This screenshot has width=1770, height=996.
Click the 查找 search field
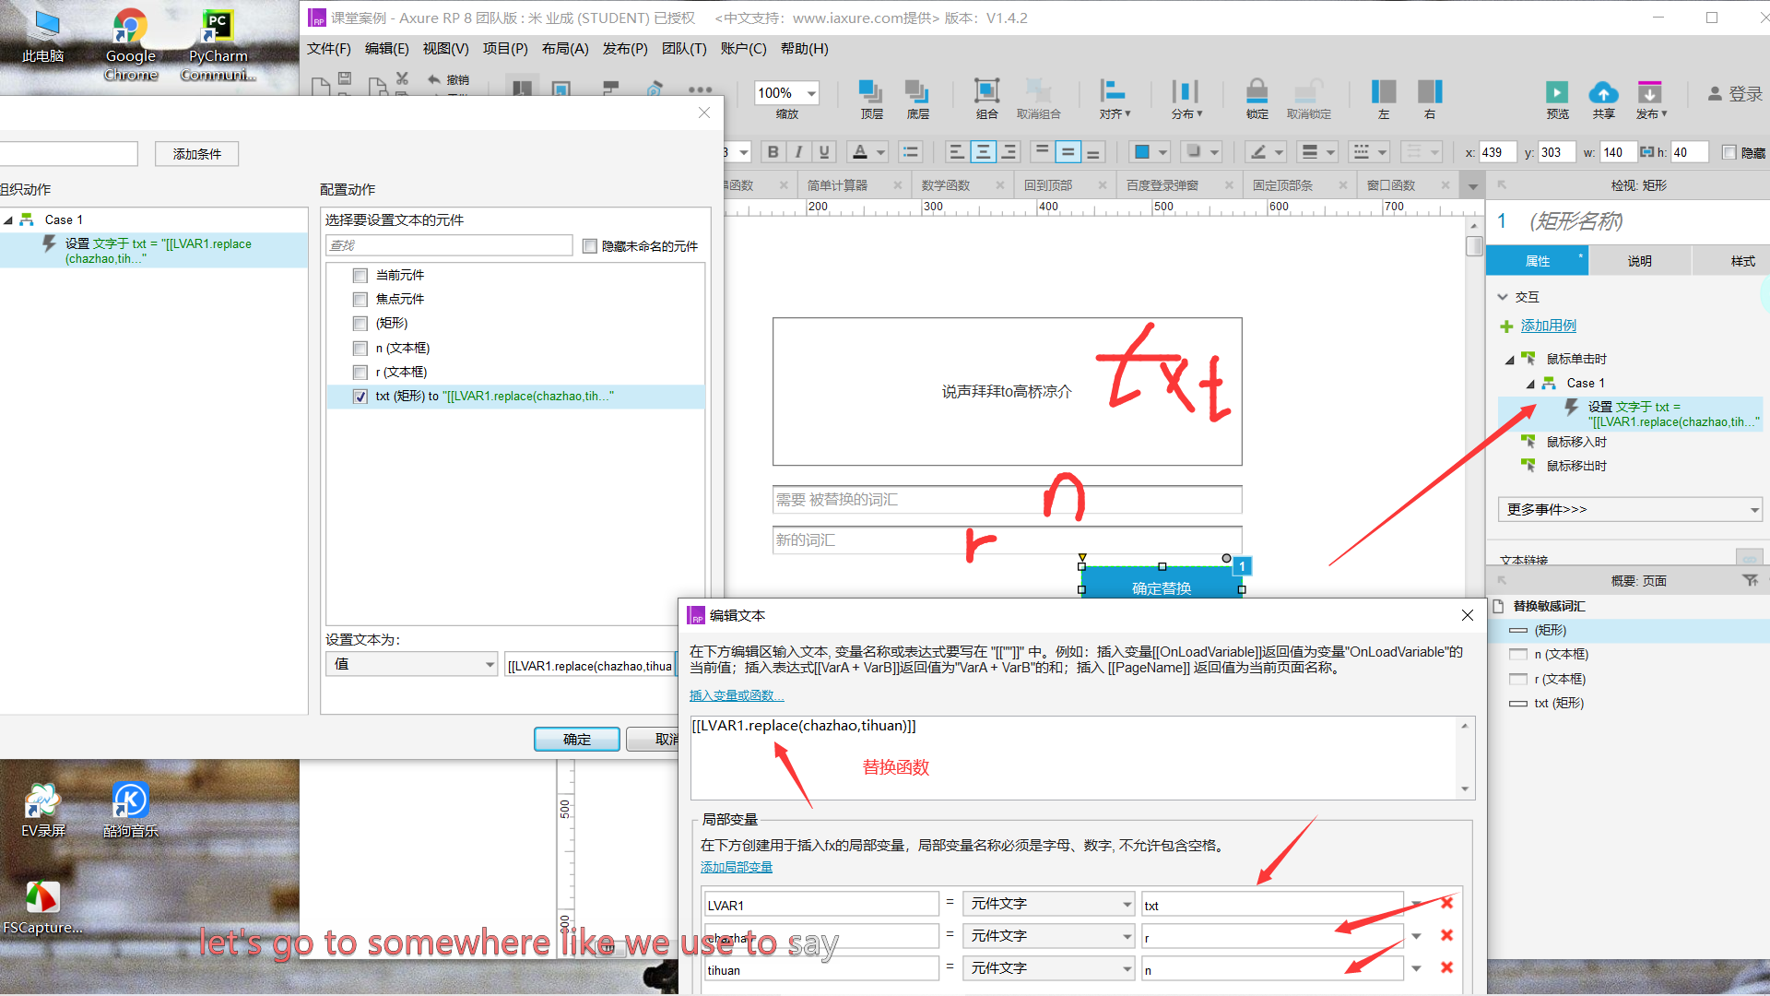click(x=449, y=245)
